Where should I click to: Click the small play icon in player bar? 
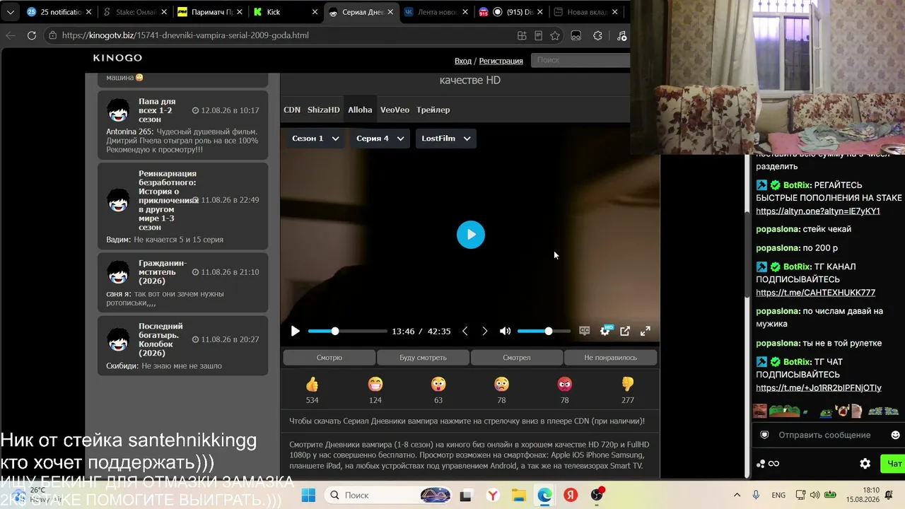(x=296, y=331)
